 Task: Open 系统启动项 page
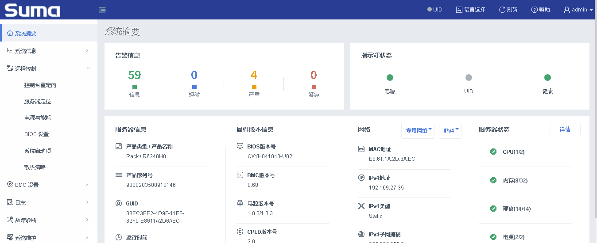click(x=38, y=151)
